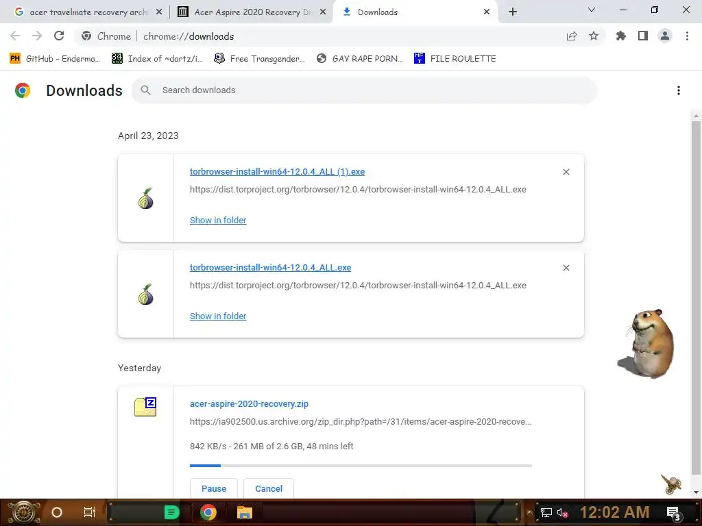Click Chrome icon on taskbar

208,512
